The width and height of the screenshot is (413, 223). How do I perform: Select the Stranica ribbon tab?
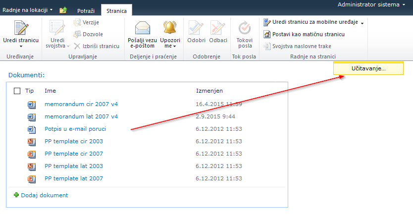coord(113,10)
